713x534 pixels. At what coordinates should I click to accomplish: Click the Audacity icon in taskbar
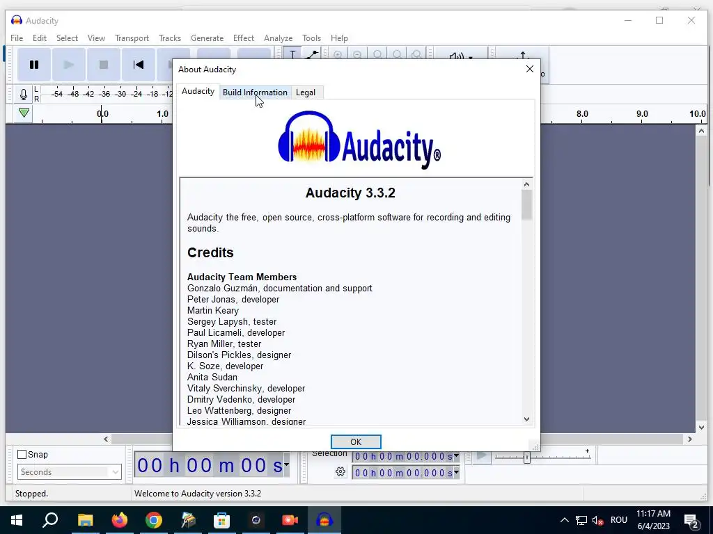pyautogui.click(x=324, y=520)
